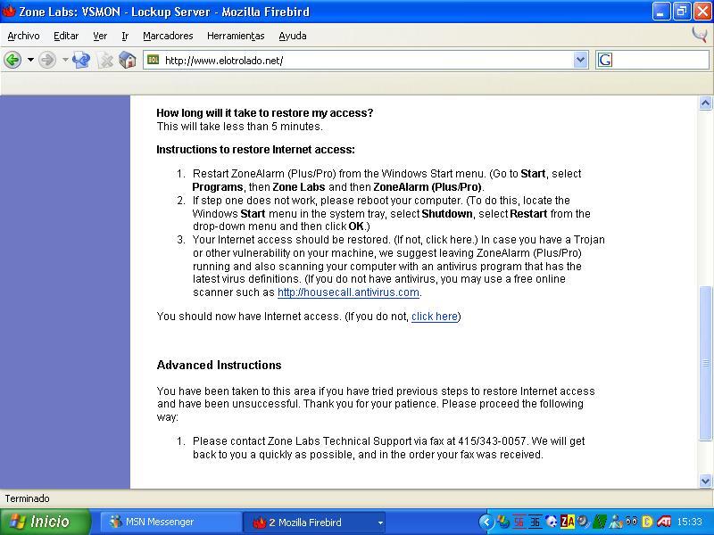Click the green Back navigation arrow
Image resolution: width=714 pixels, height=535 pixels.
[x=12, y=60]
